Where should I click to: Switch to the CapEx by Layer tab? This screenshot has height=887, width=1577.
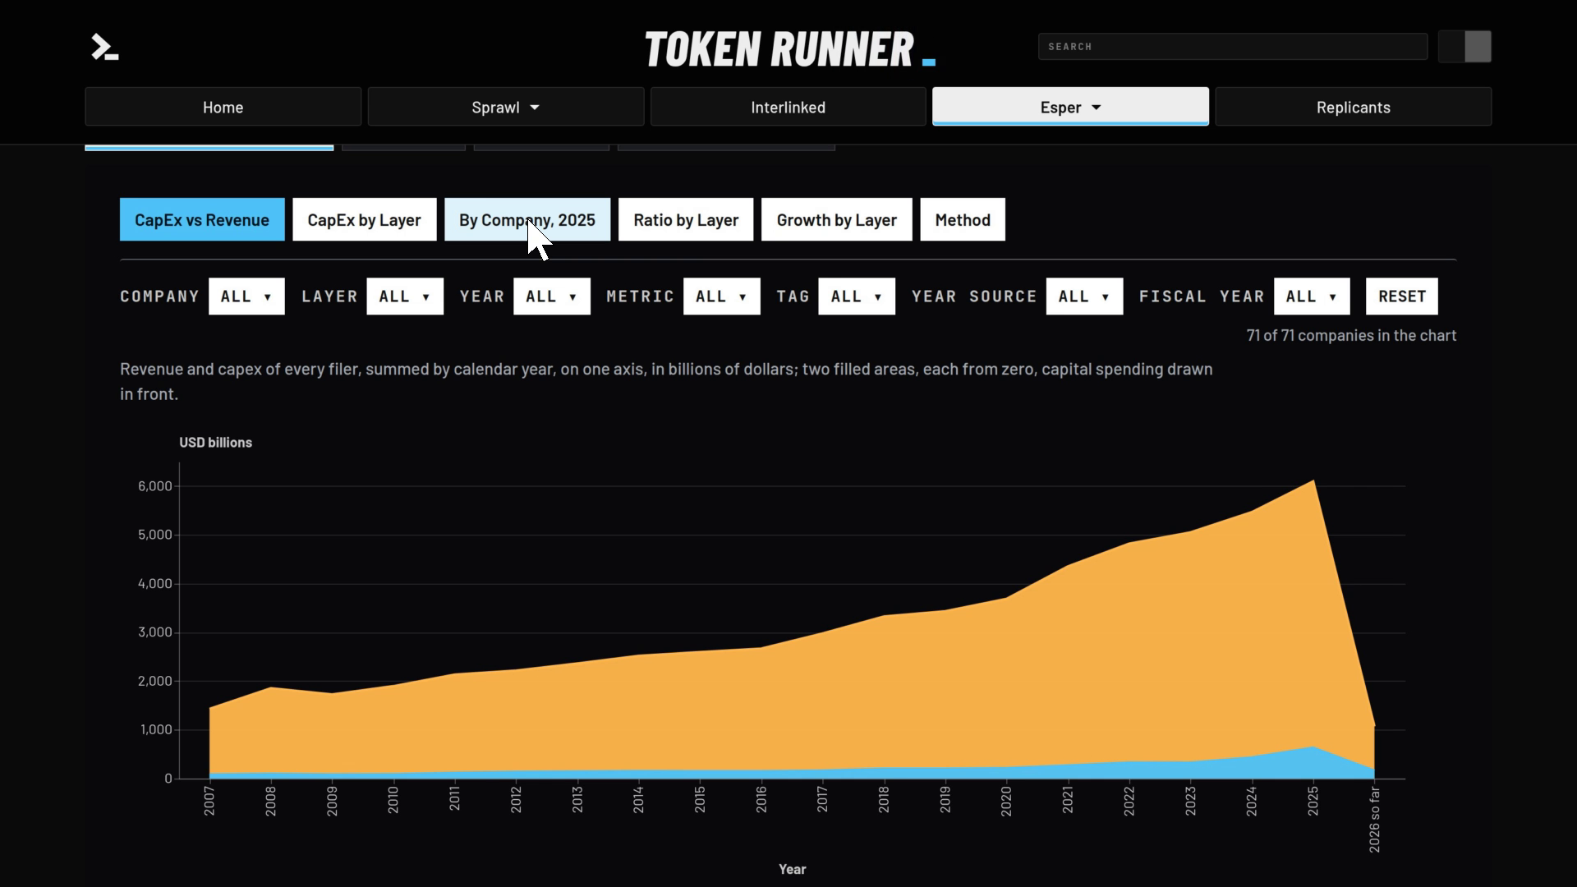tap(364, 219)
